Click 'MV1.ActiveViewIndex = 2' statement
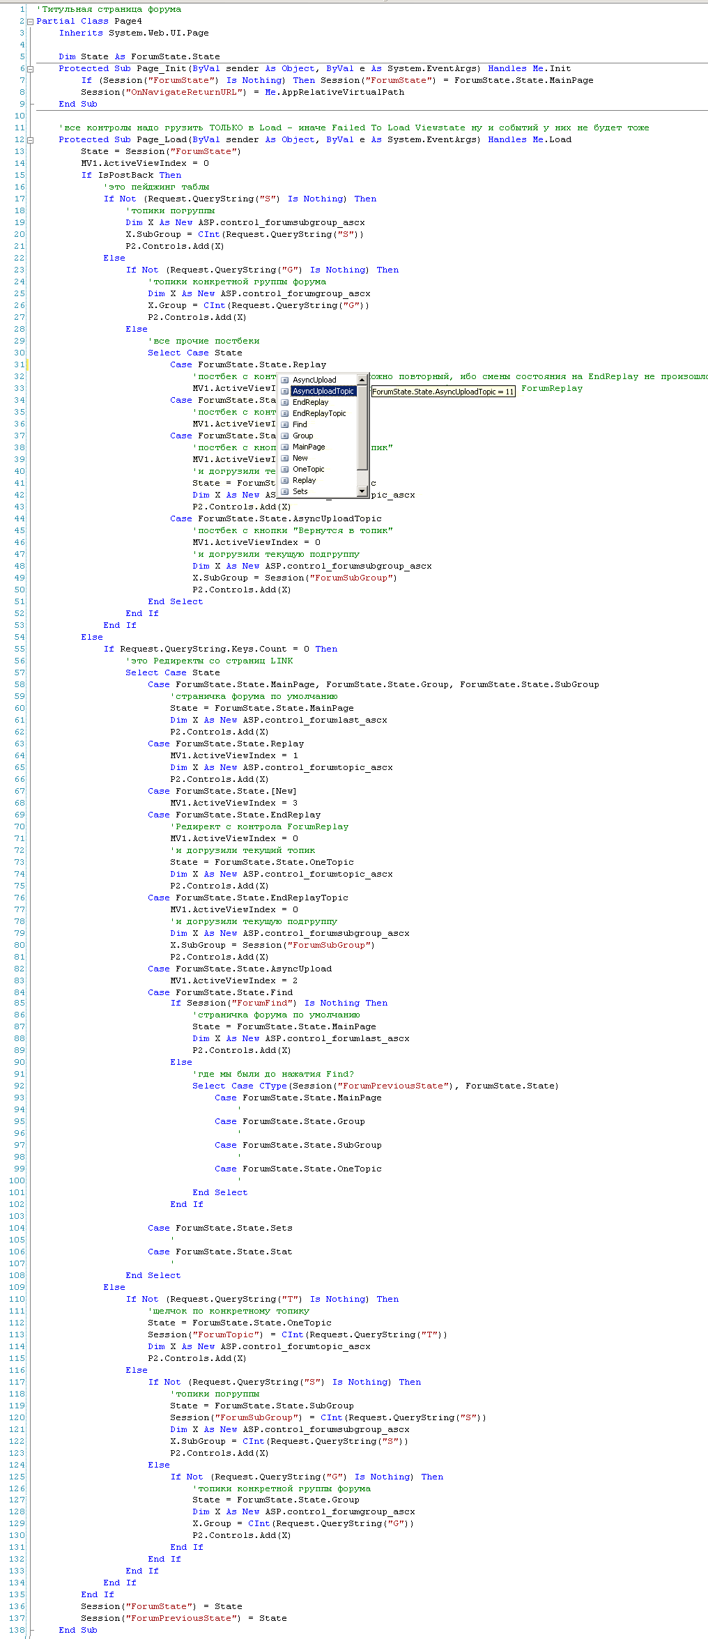The image size is (708, 1639). (x=234, y=980)
